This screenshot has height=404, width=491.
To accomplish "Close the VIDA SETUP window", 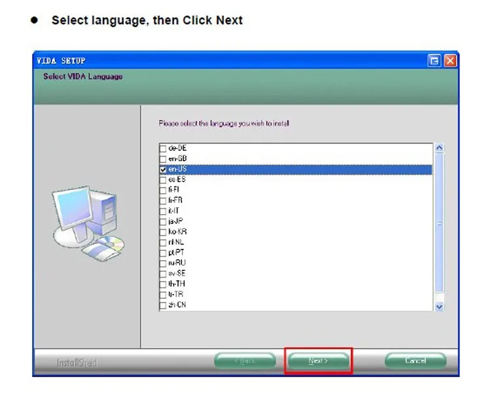I will point(450,61).
